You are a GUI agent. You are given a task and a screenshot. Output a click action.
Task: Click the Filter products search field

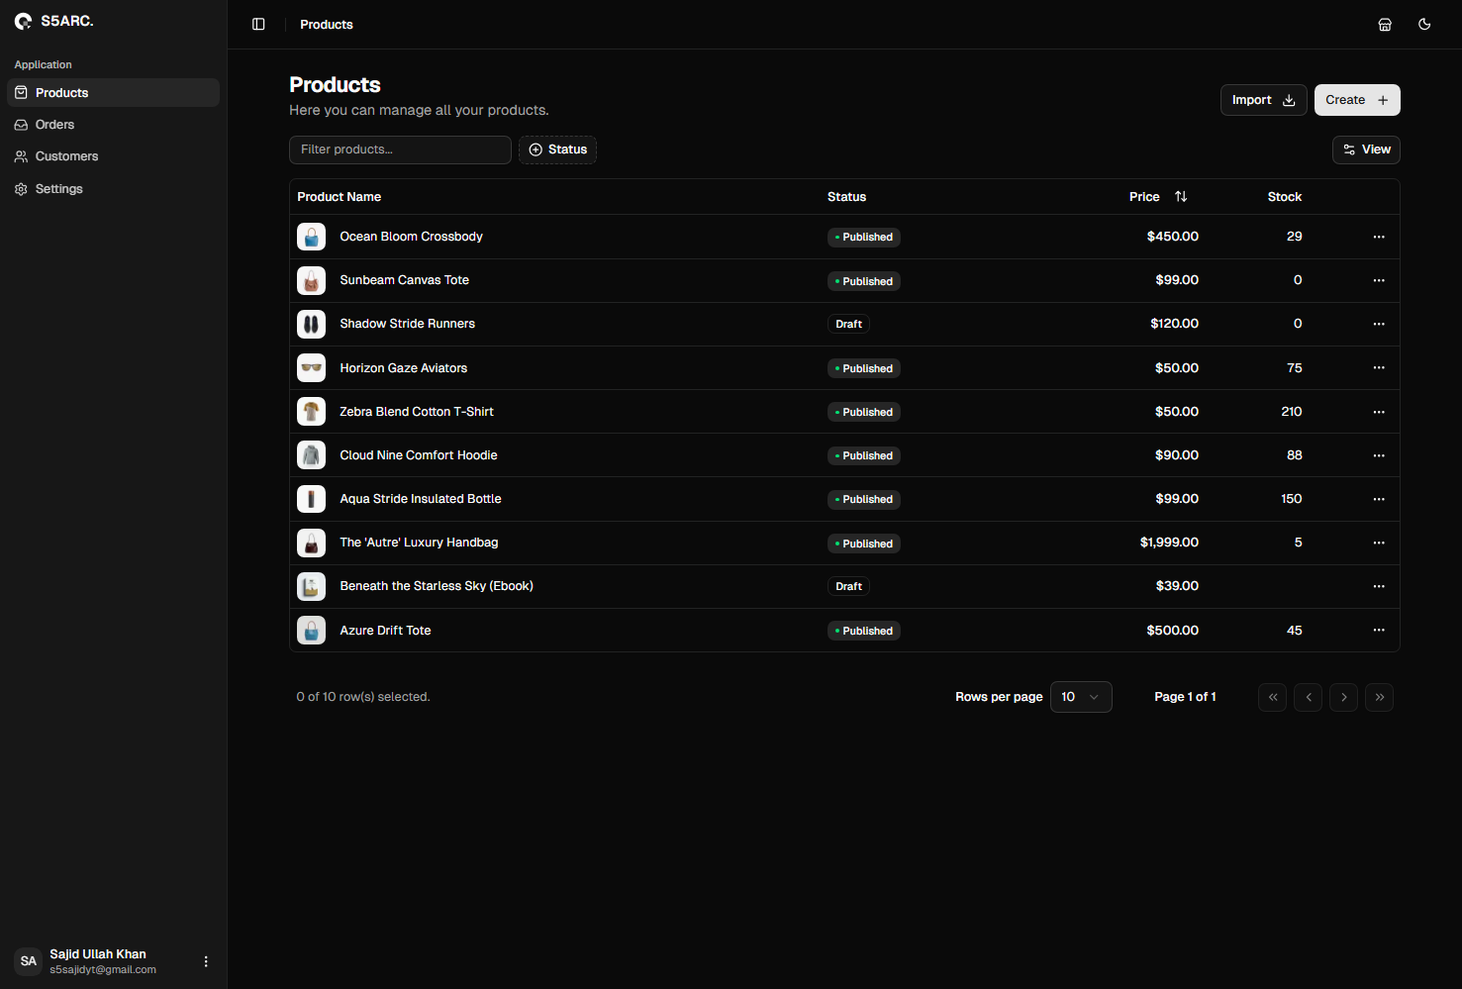400,149
